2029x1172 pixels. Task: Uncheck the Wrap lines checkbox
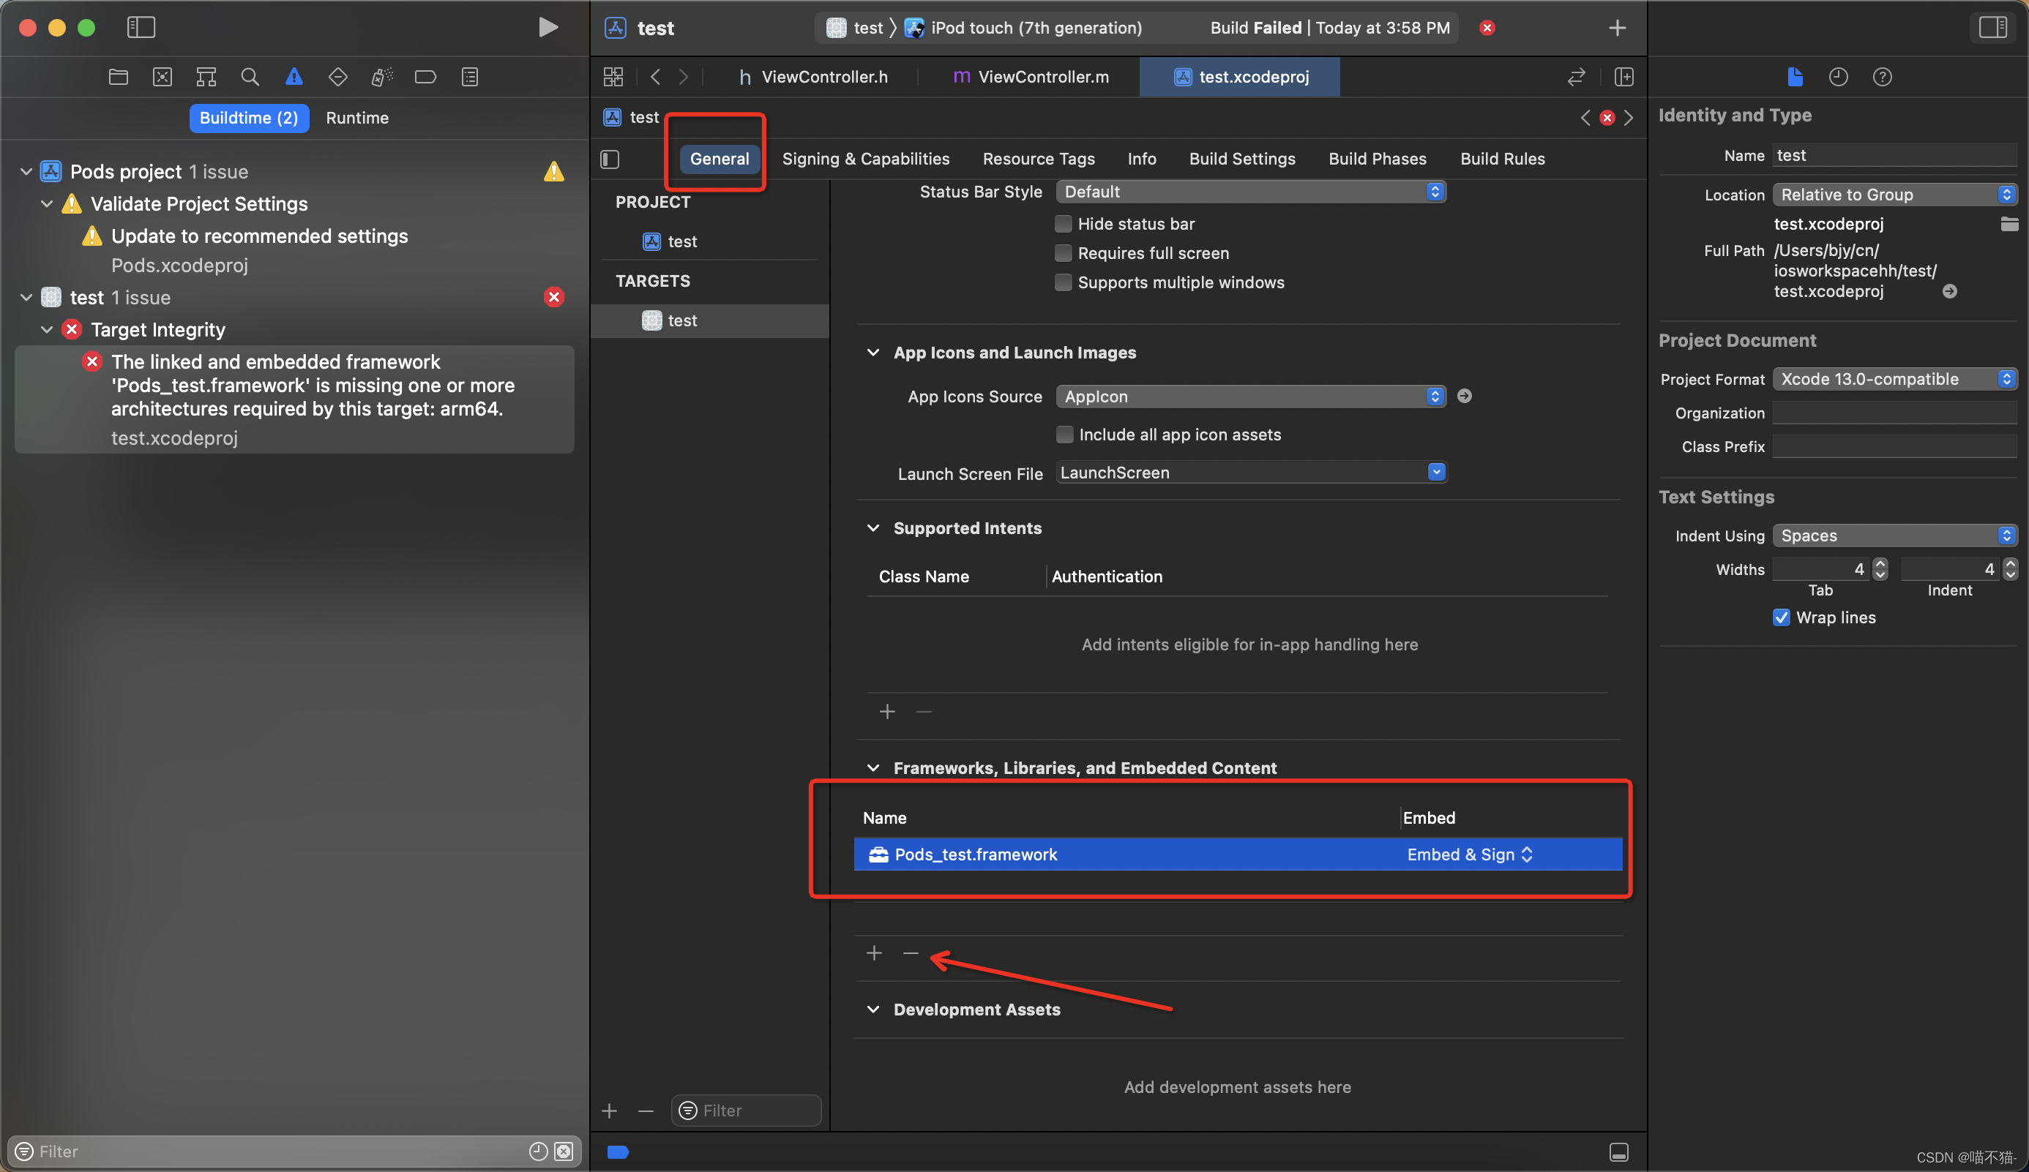coord(1781,617)
